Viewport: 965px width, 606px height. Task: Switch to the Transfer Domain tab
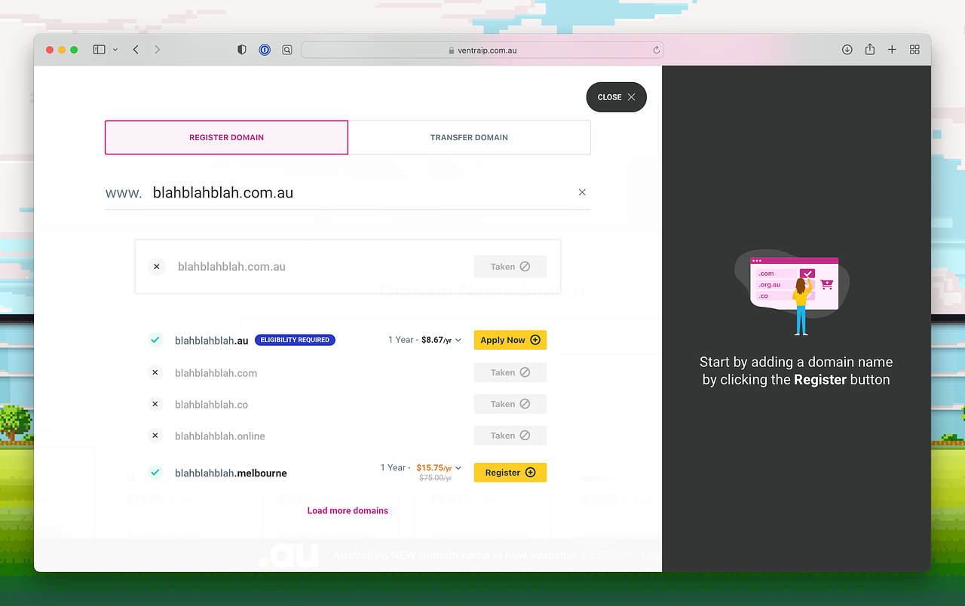coord(469,137)
